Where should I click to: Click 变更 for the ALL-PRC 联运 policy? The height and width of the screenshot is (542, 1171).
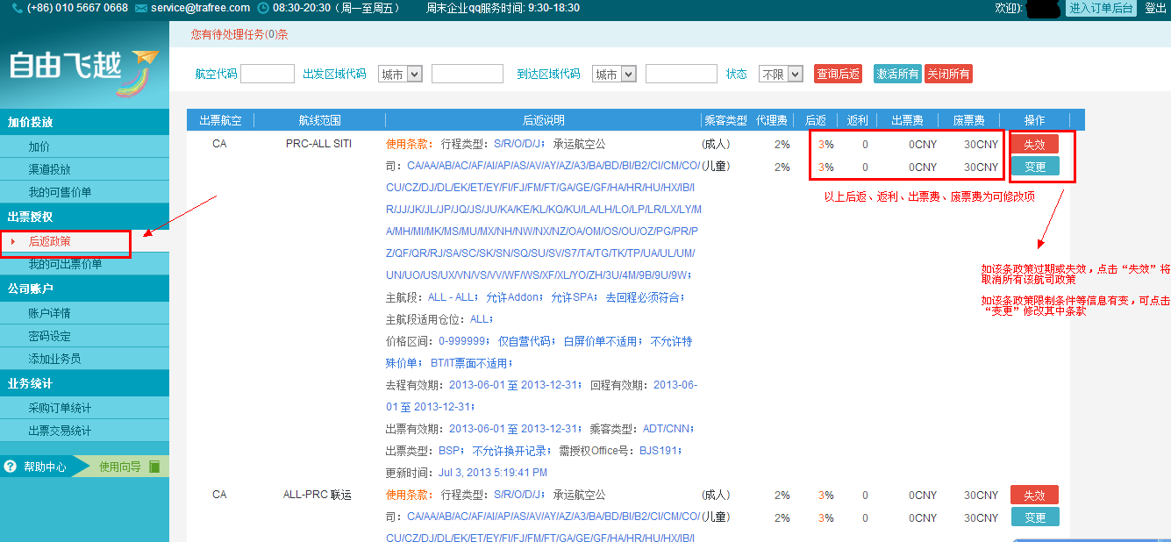(1034, 517)
